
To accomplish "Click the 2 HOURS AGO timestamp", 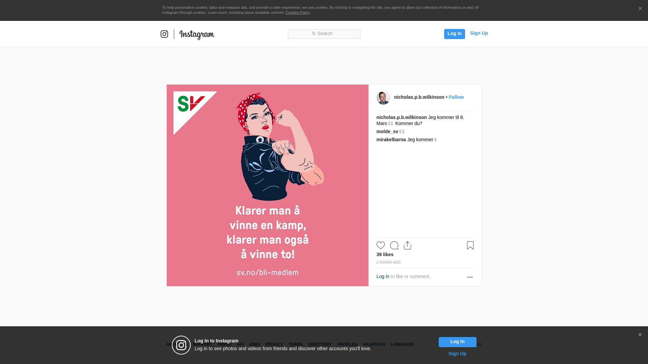I will coord(388,262).
